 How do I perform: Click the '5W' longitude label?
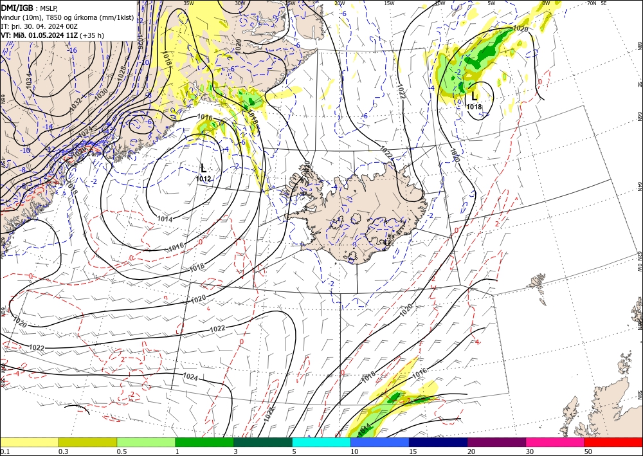(x=492, y=3)
